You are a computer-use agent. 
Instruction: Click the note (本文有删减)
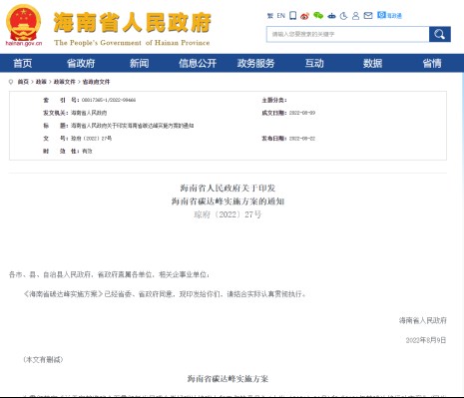[43, 360]
